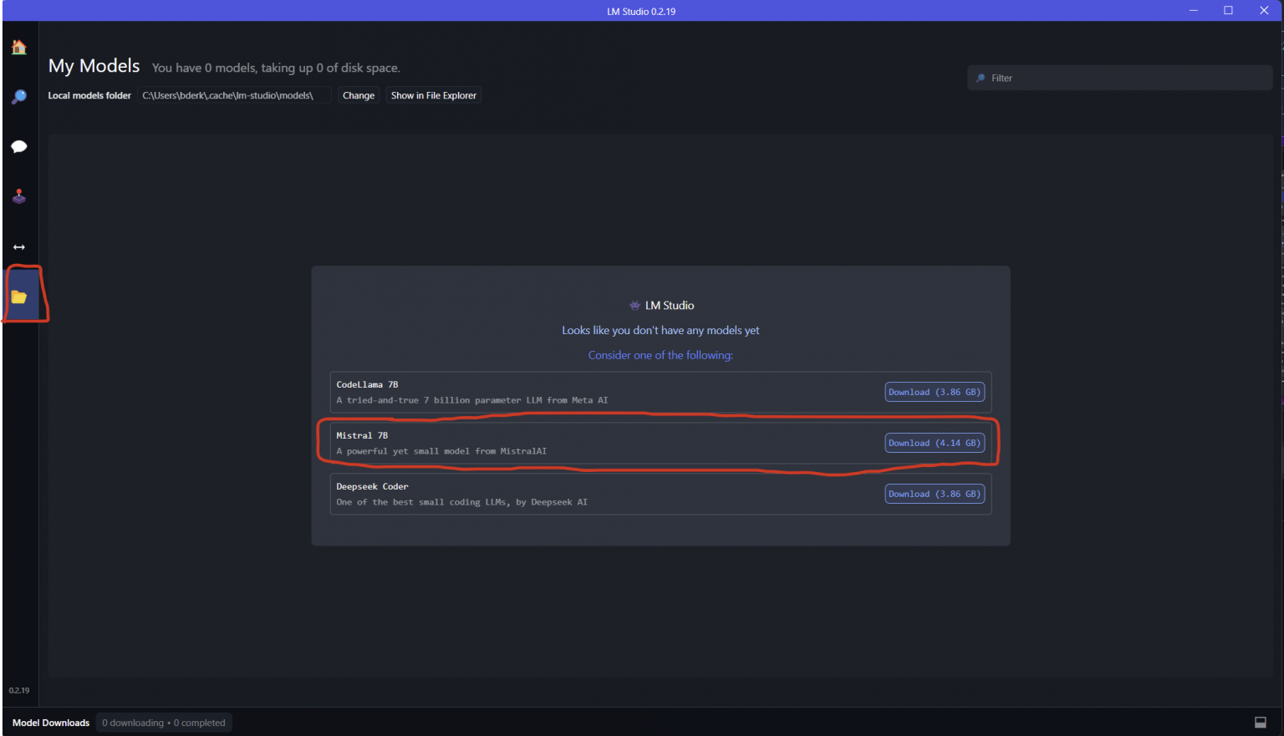Open the AI Chat speech bubble
Screen dimensions: 1284x736
point(18,147)
